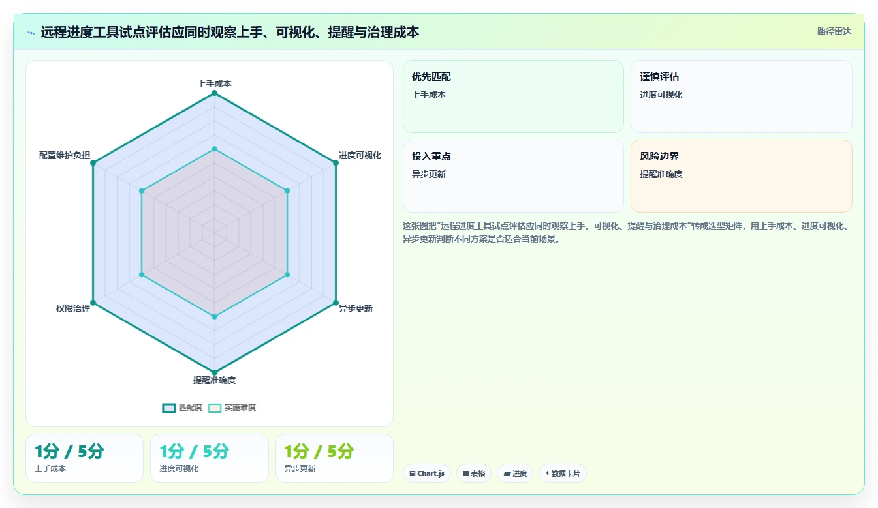The height and width of the screenshot is (508, 878).
Task: Click the 表格 tag
Action: point(474,473)
